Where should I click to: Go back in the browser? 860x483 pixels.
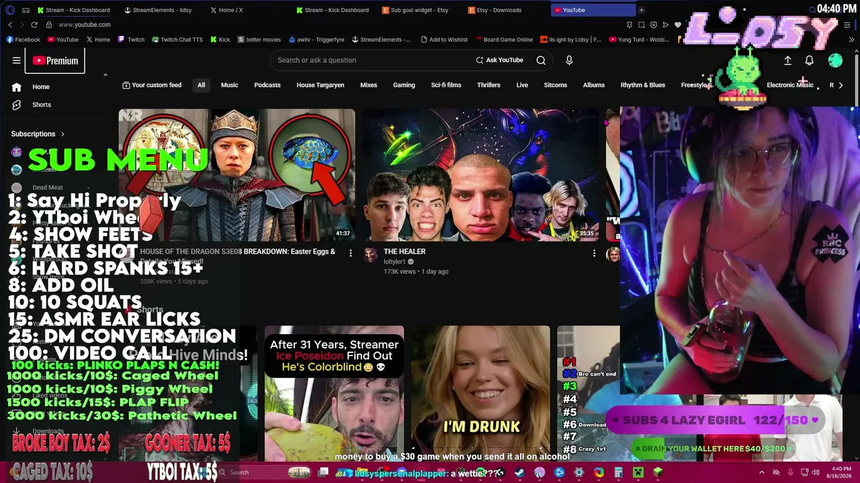[x=10, y=25]
